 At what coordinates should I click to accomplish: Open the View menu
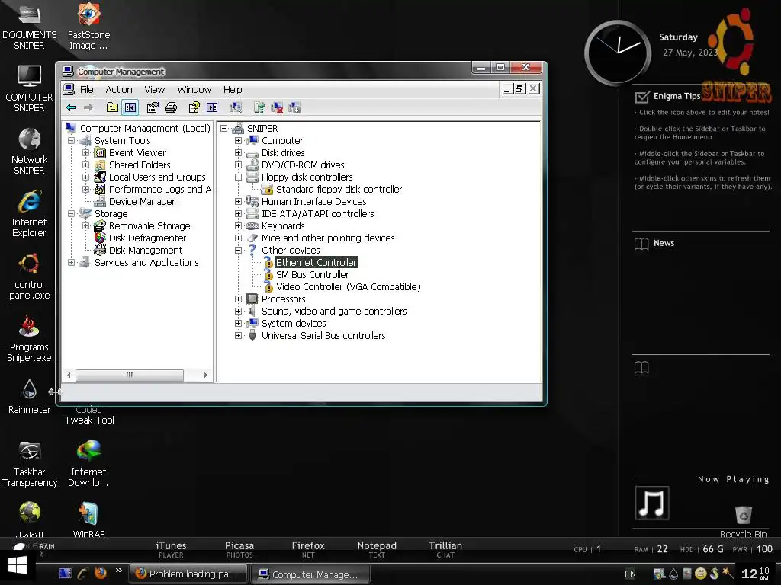tap(154, 90)
